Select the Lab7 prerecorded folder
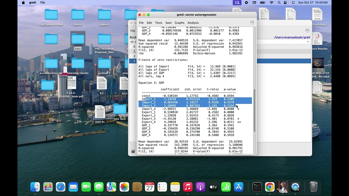Screen dimensions: 349x196 tap(51, 17)
